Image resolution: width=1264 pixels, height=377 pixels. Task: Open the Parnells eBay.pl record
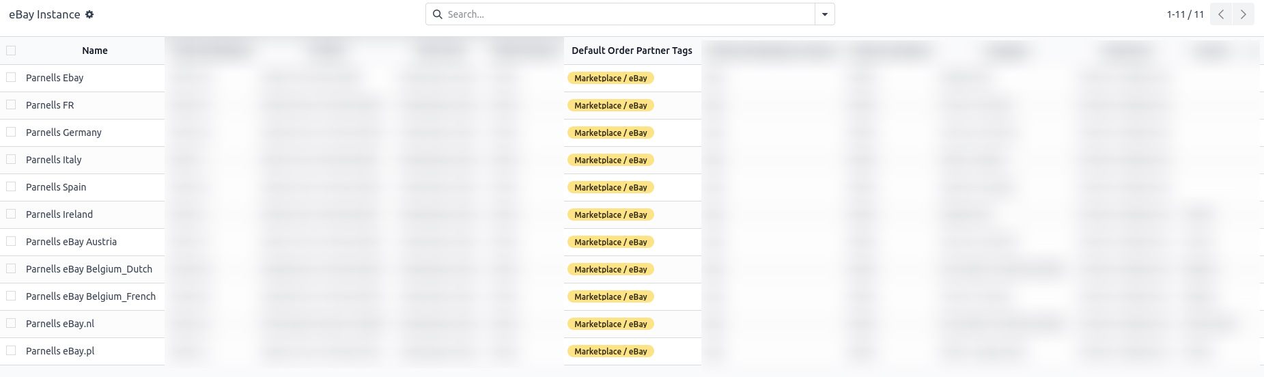point(60,351)
